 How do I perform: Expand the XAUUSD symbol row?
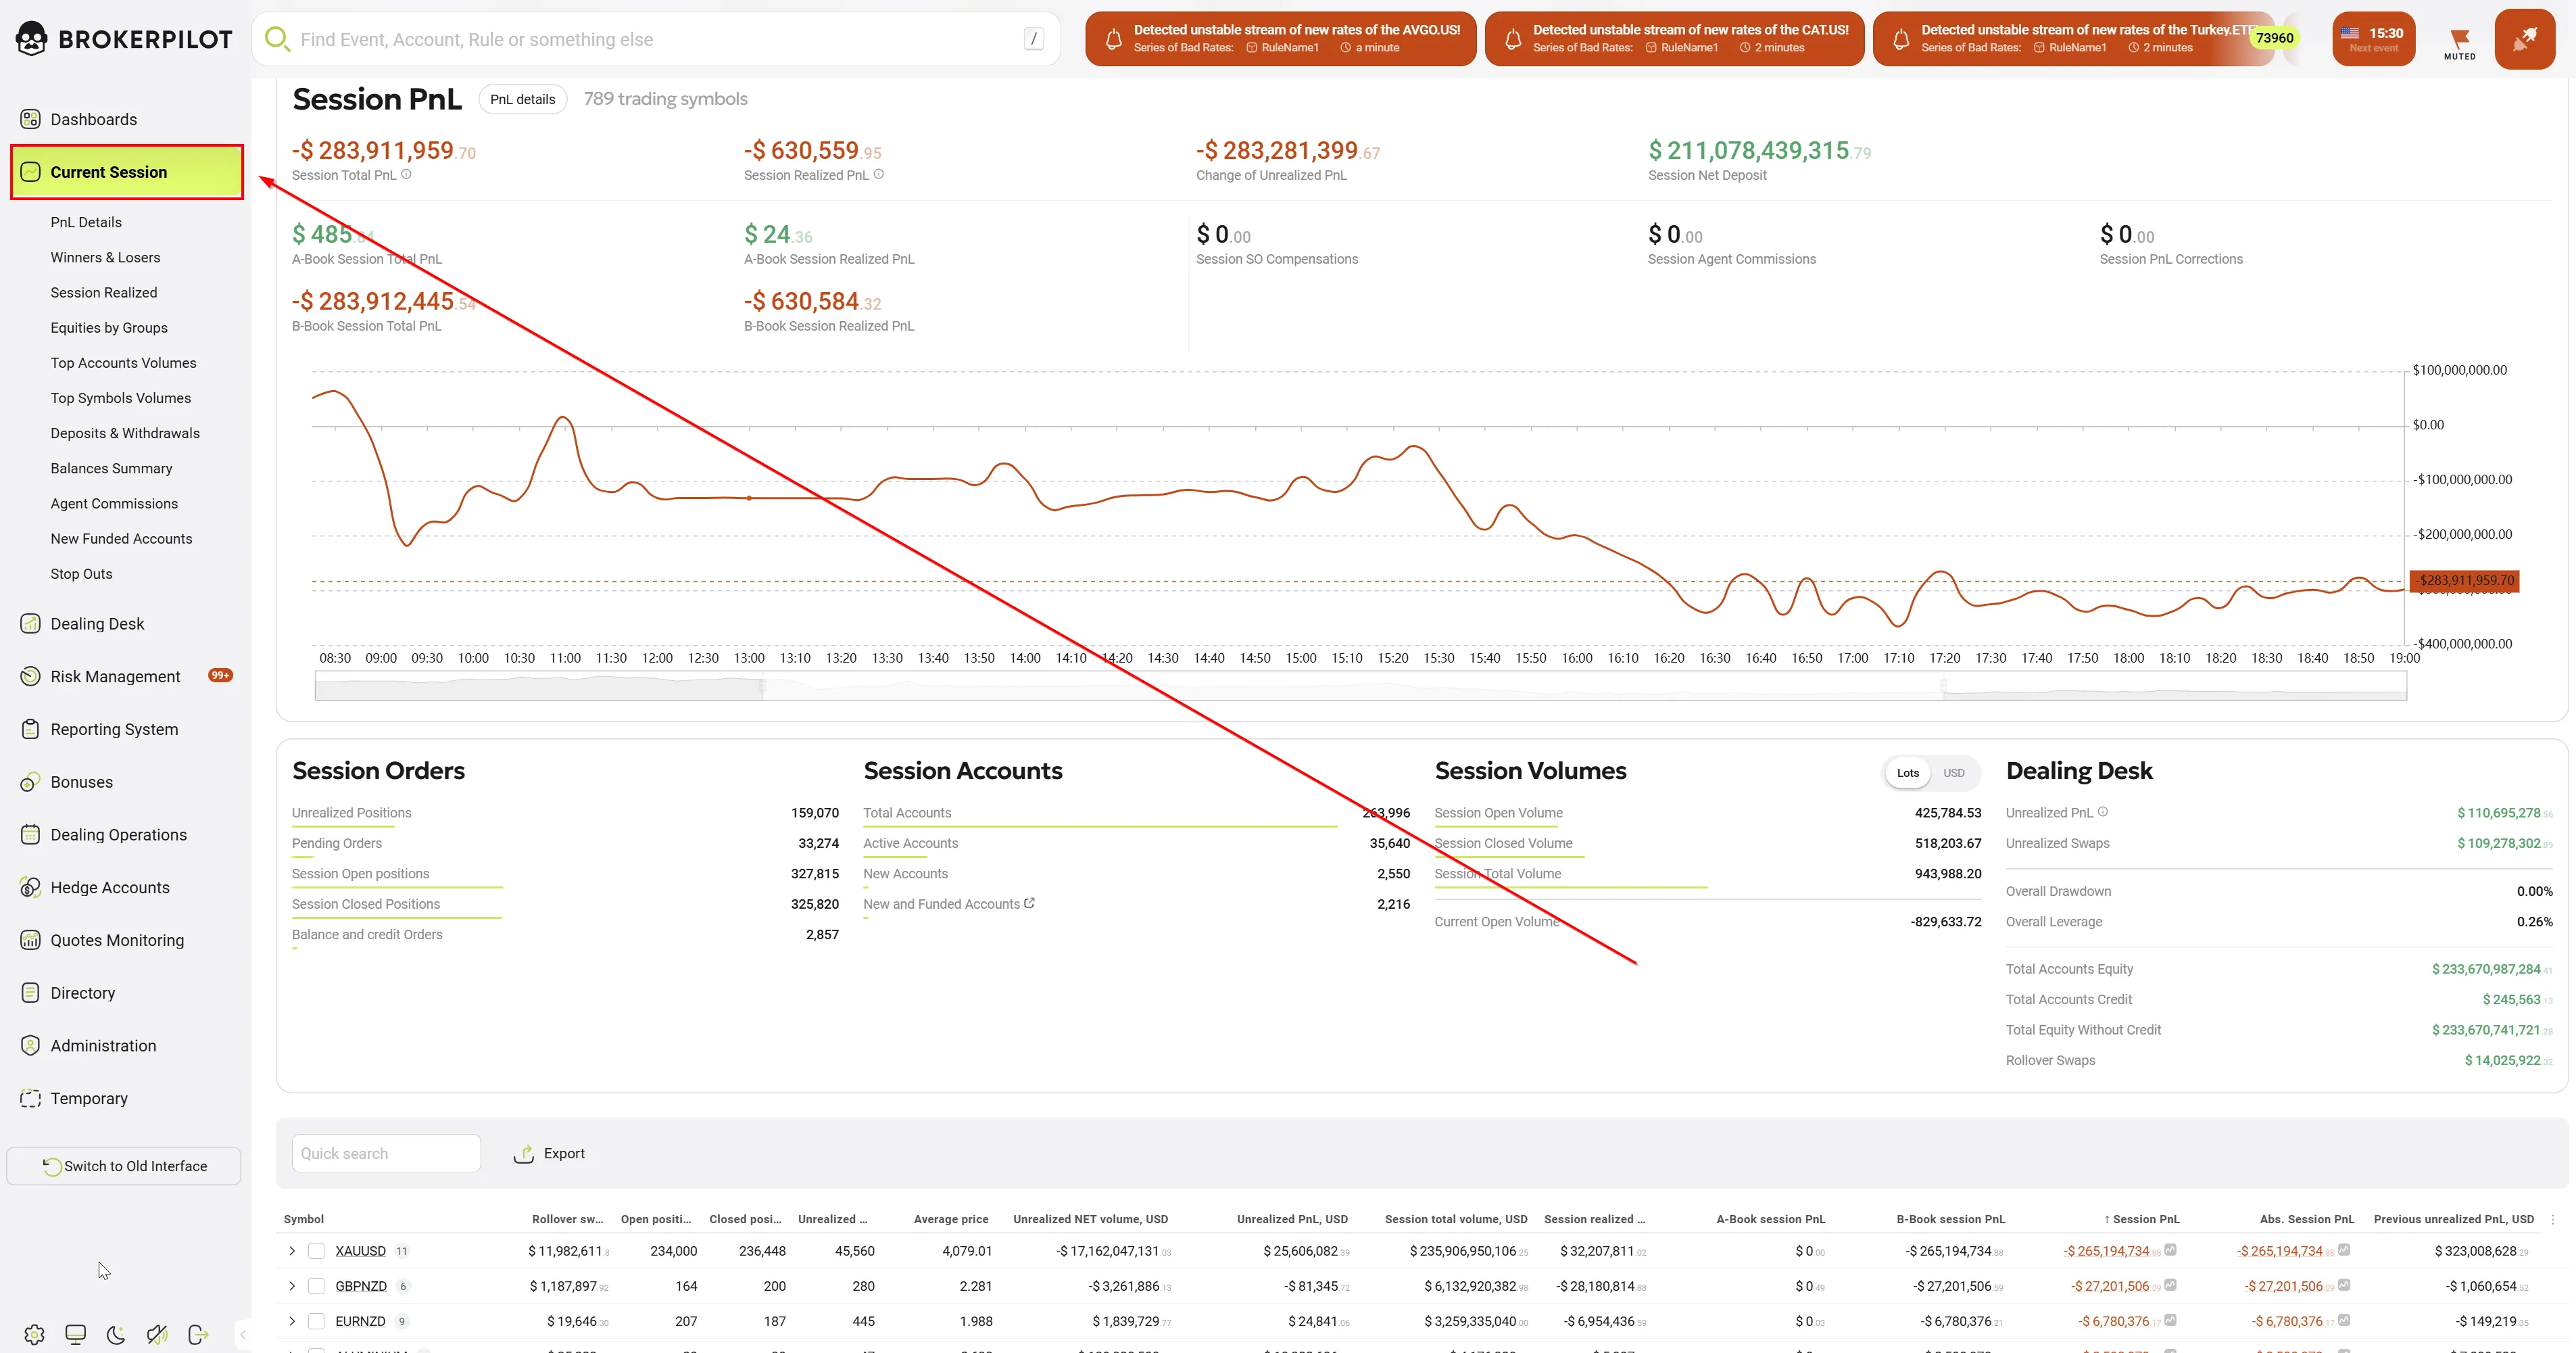(x=292, y=1251)
